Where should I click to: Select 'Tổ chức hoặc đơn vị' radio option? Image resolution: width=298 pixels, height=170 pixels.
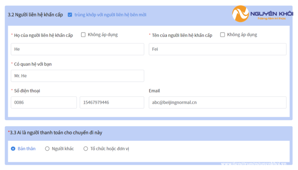86,149
